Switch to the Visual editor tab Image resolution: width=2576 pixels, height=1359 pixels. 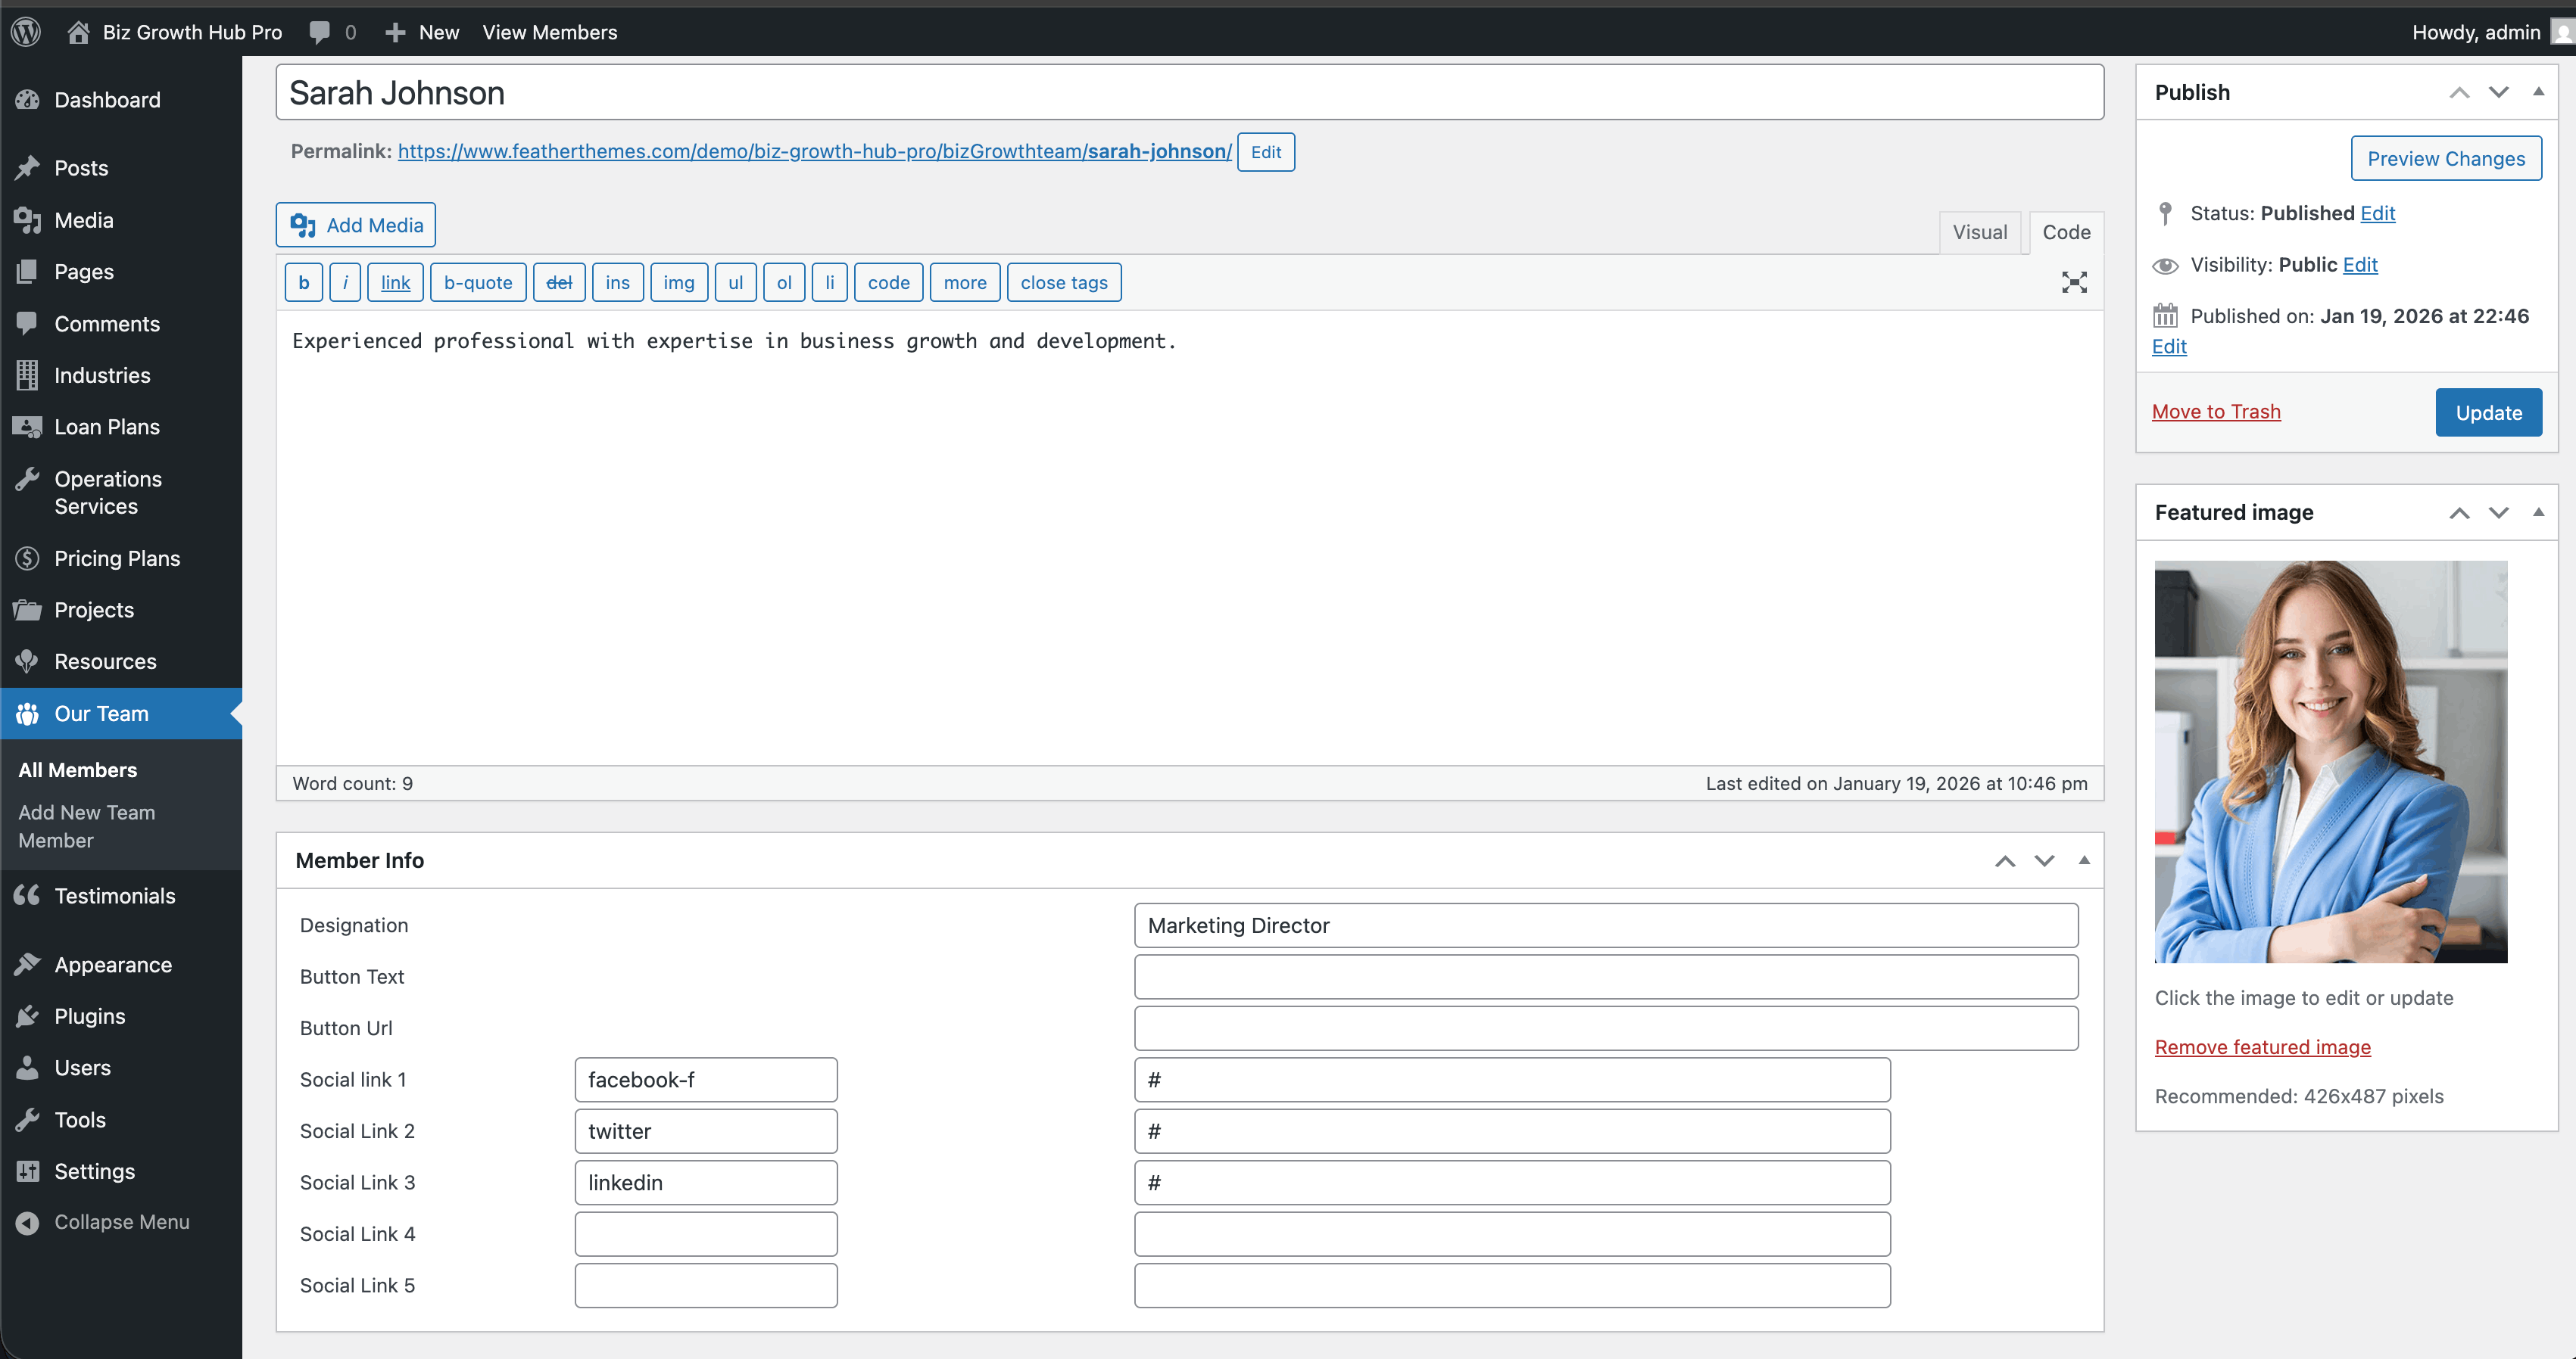pos(1979,232)
